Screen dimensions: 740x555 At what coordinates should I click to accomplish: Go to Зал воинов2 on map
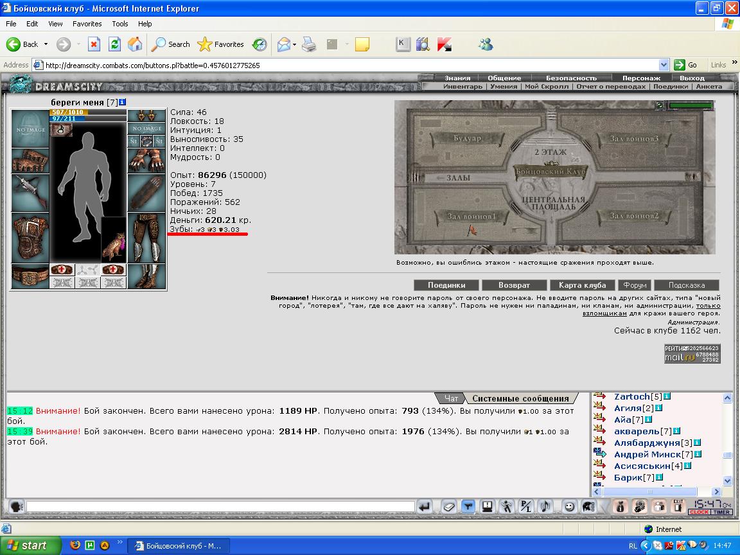pyautogui.click(x=634, y=216)
